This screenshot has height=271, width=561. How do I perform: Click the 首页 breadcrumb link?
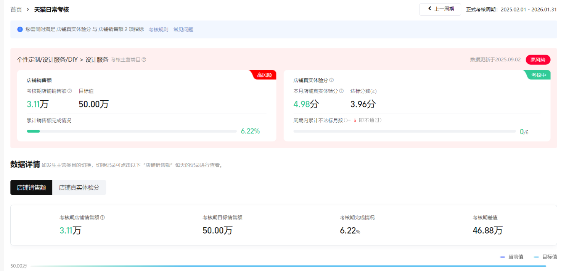coord(16,10)
